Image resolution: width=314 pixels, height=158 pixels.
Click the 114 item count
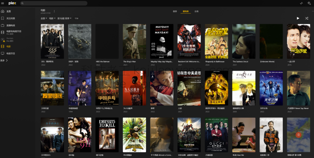pyautogui.click(x=76, y=18)
